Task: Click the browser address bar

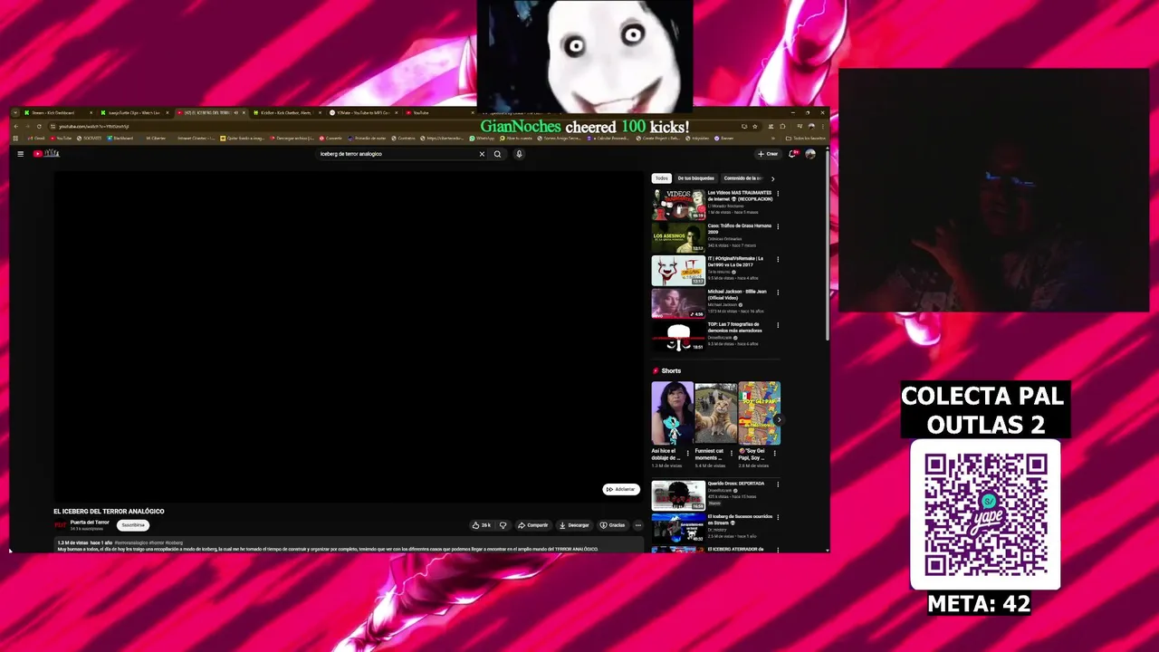Action: click(x=394, y=126)
